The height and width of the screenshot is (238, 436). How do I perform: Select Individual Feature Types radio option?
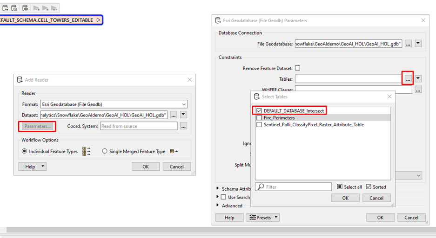pos(25,151)
